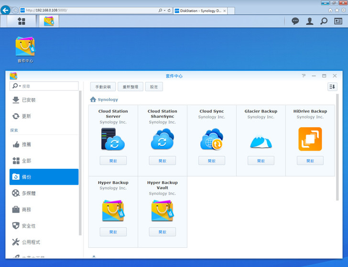
Task: Click the notifications speech bubble icon
Action: (x=295, y=21)
